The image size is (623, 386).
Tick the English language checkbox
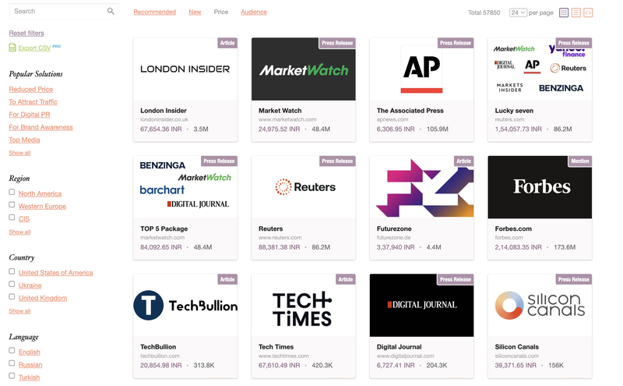click(x=12, y=351)
